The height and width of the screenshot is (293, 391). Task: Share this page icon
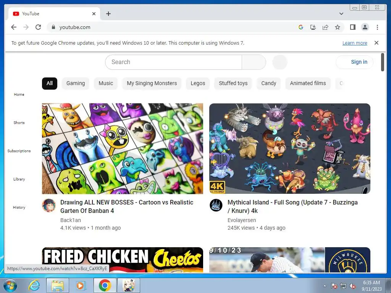coord(325,27)
